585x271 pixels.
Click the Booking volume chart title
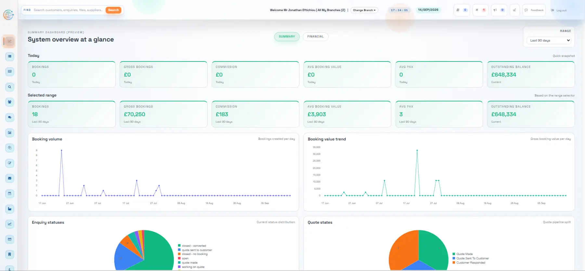pos(47,139)
